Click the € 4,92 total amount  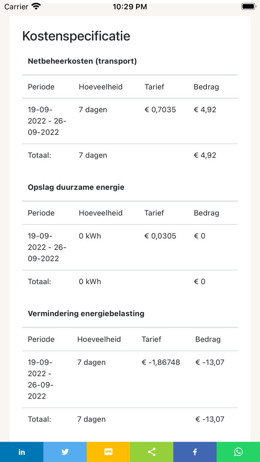[205, 155]
